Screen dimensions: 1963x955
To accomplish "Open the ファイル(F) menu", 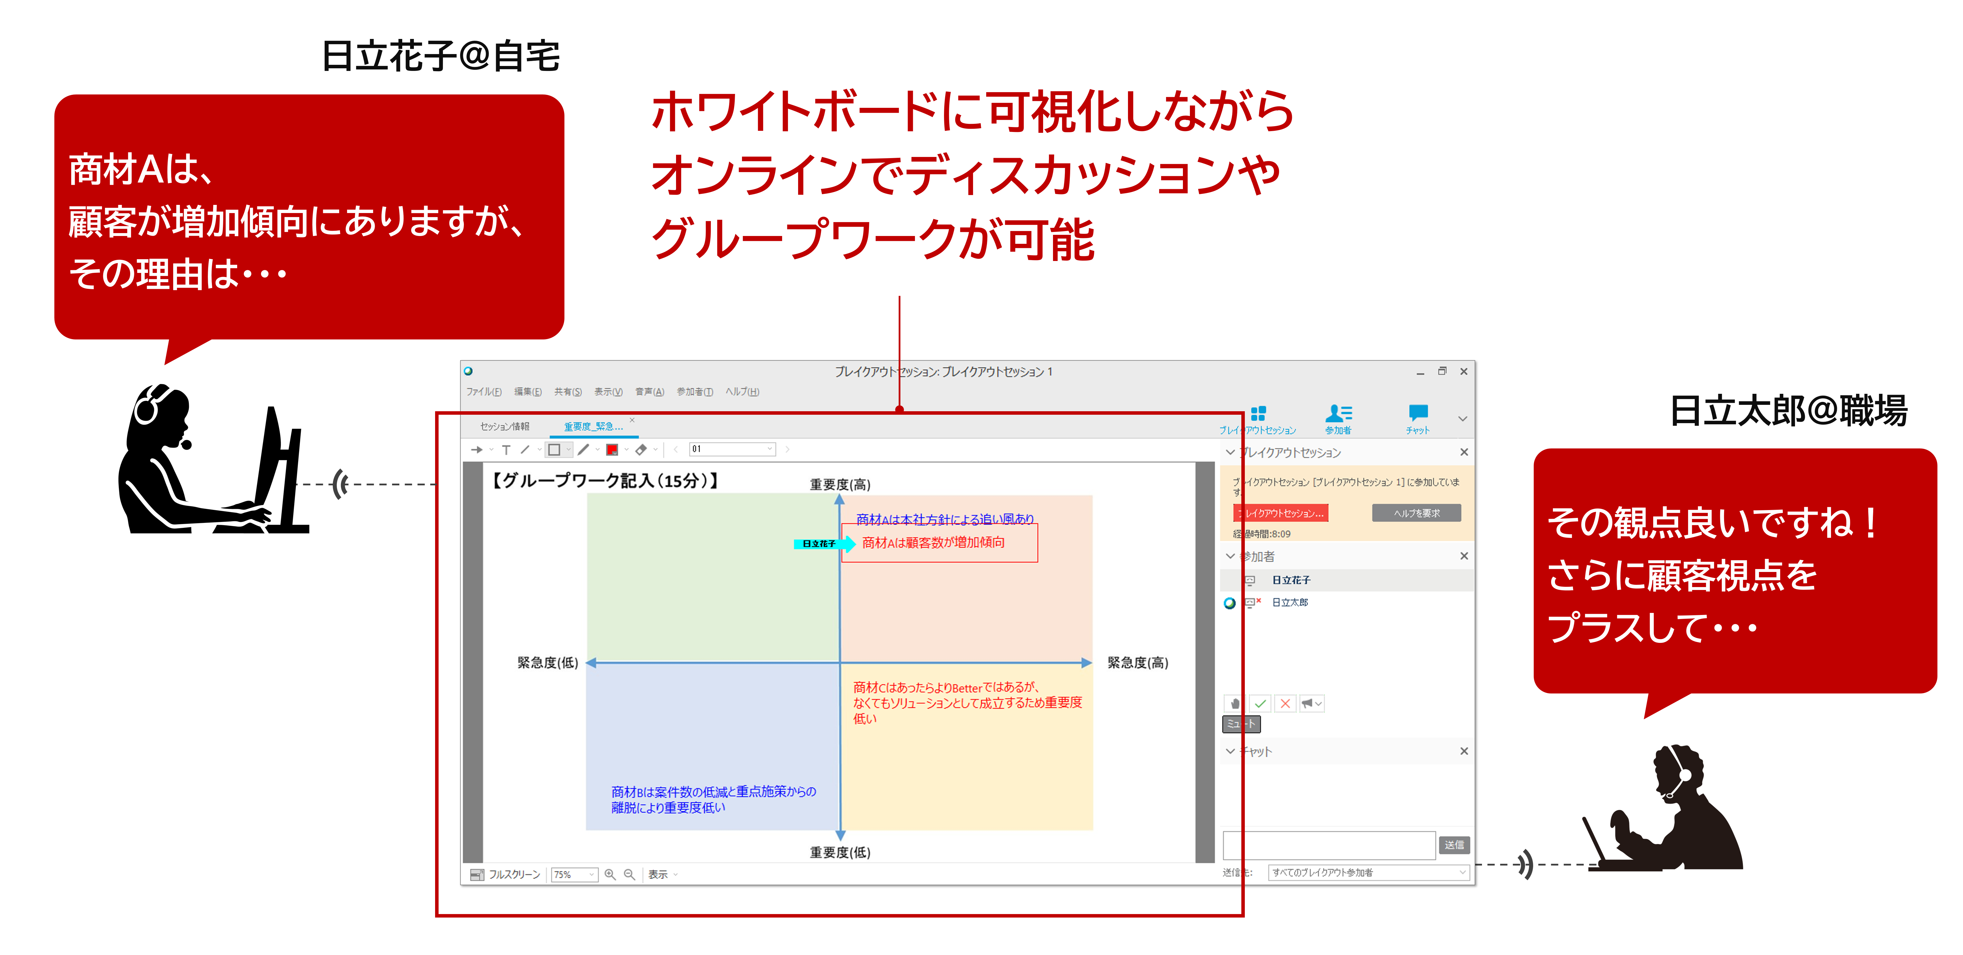I will point(484,392).
